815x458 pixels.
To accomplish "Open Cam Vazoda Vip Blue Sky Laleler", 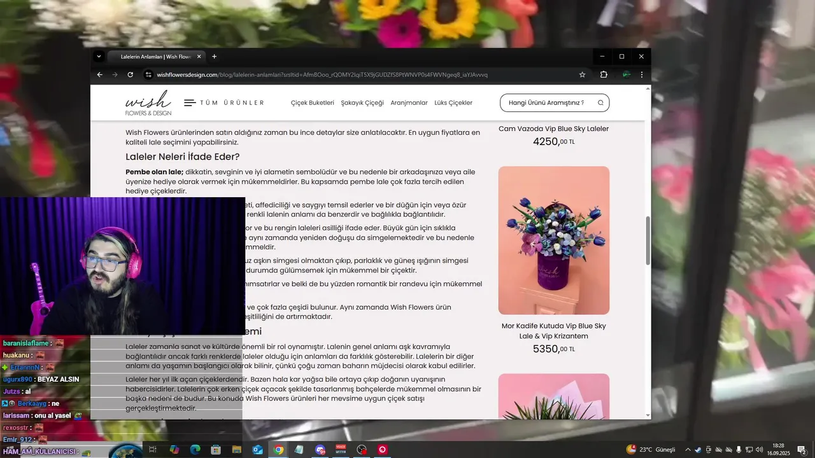I will (553, 128).
